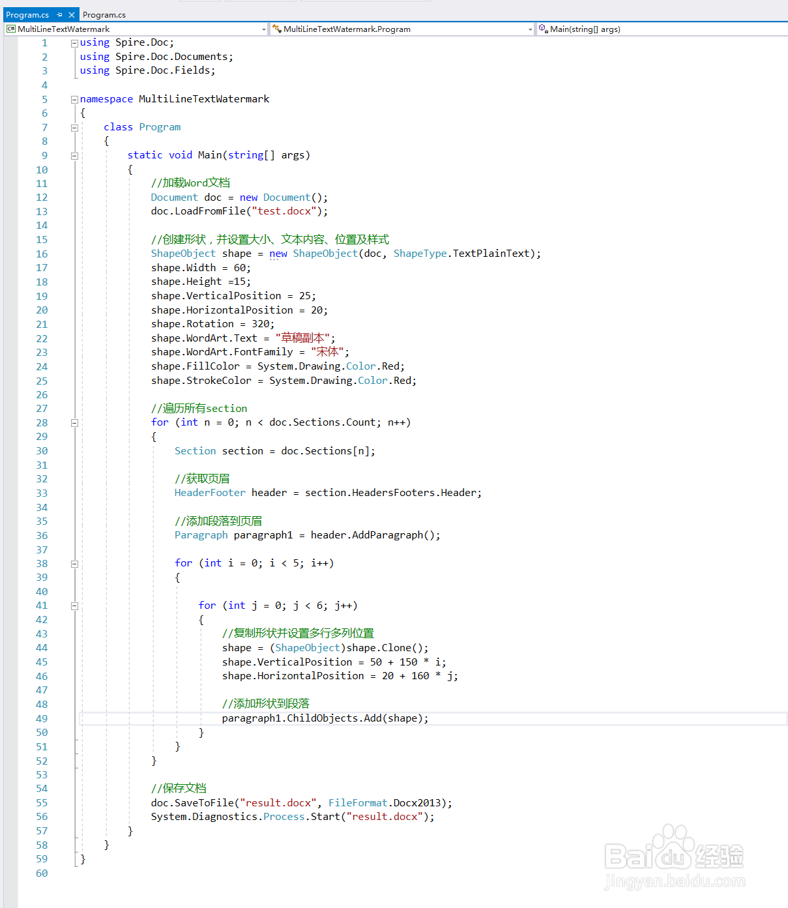The image size is (788, 908).
Task: Click the string "宋体" on line 23
Action: 327,352
